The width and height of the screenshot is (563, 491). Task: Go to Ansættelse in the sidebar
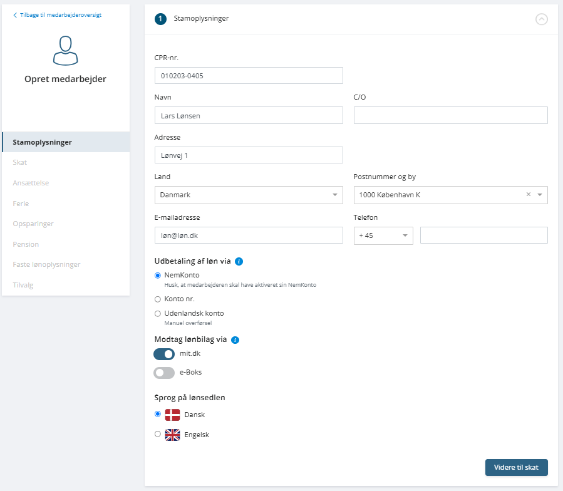click(x=31, y=183)
